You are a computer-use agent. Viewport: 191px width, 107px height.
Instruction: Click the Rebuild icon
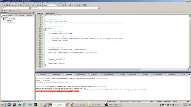click(x=40, y=5)
